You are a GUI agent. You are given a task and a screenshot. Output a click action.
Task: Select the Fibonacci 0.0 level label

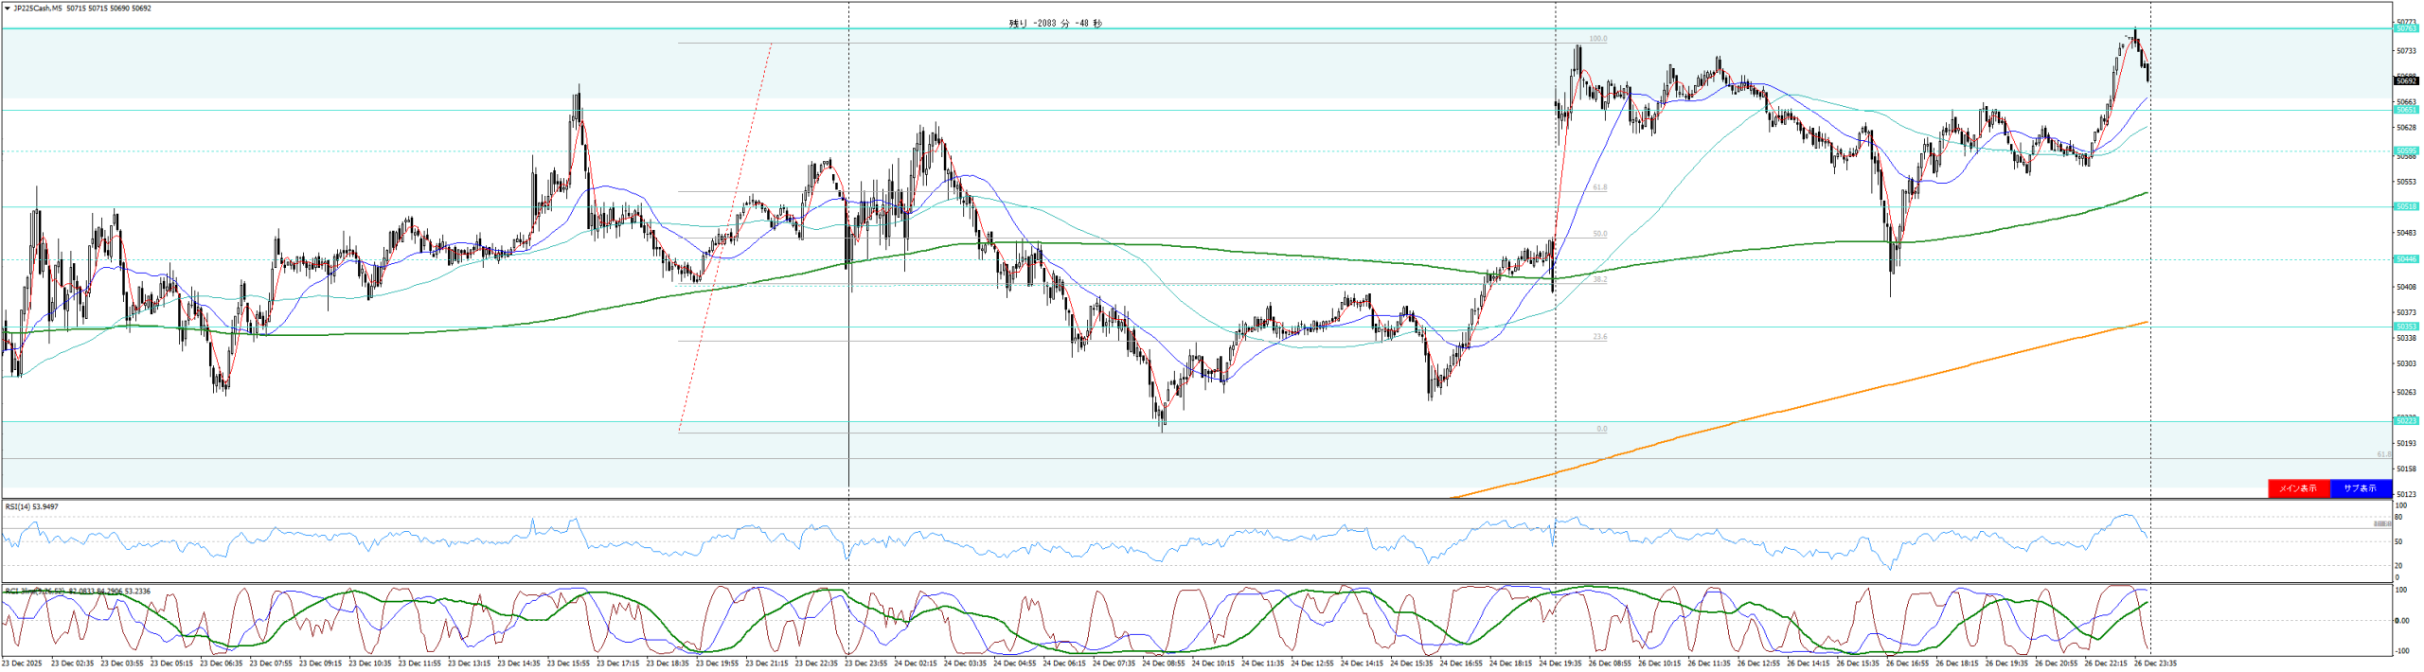pyautogui.click(x=1601, y=429)
